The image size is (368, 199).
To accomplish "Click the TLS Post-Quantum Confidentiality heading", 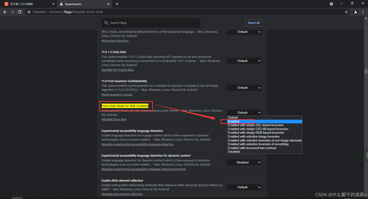I will click(x=124, y=81).
